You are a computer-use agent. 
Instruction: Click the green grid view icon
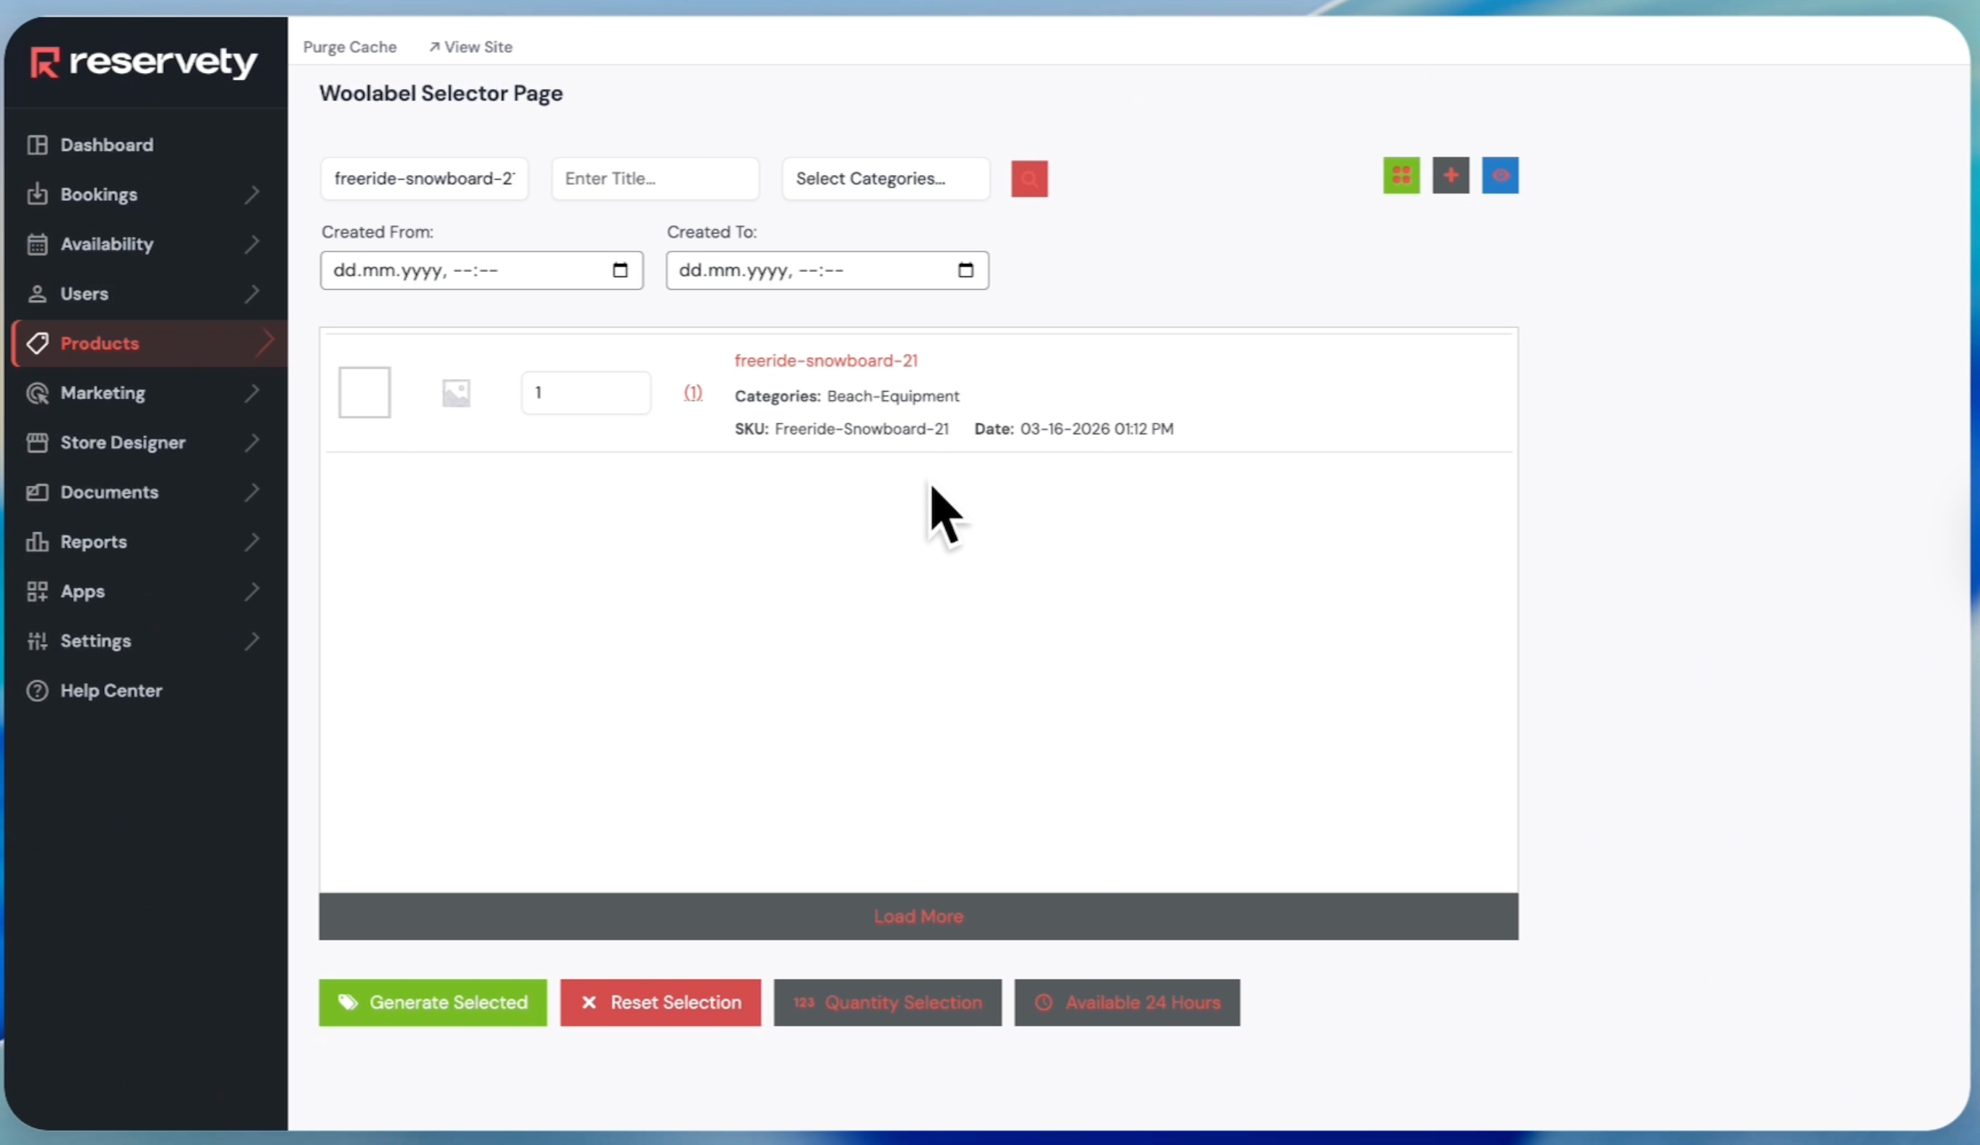[x=1401, y=175]
